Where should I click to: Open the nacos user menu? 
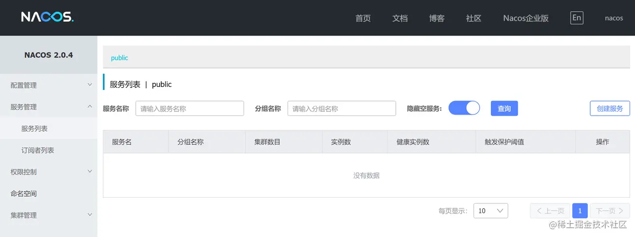(614, 18)
